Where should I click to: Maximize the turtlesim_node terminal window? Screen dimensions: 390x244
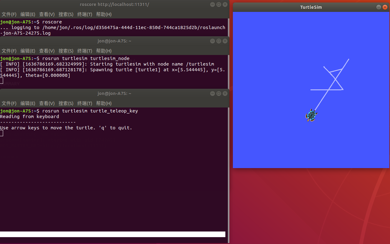pyautogui.click(x=219, y=41)
